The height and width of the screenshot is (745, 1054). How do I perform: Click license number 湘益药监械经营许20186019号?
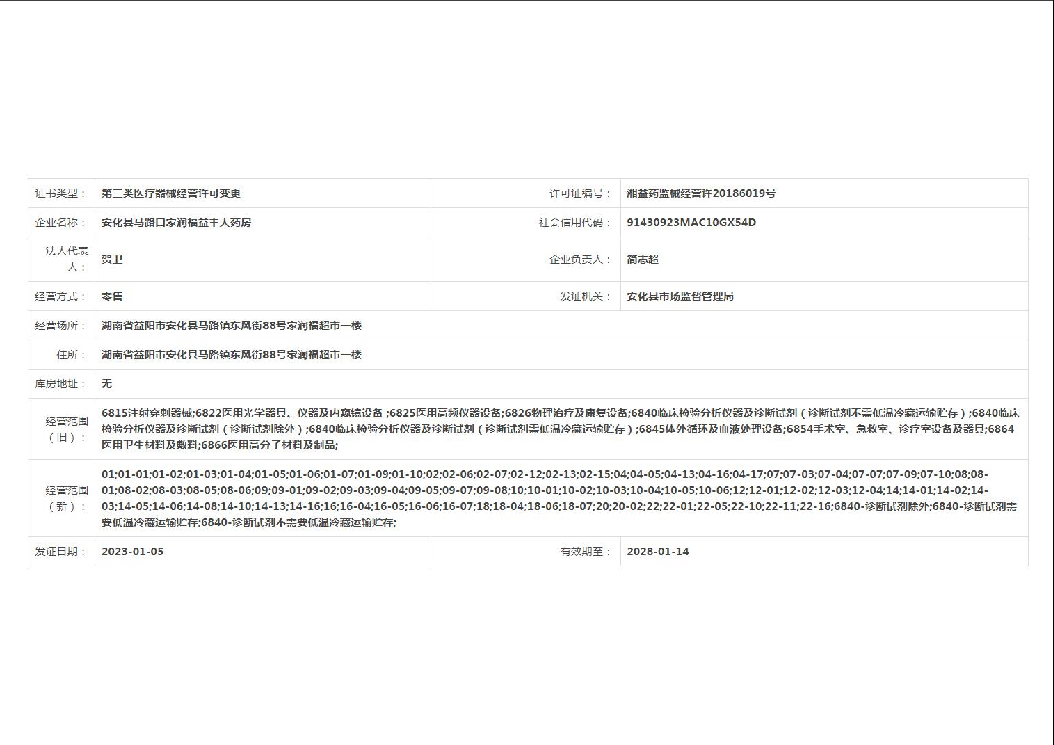tap(701, 193)
